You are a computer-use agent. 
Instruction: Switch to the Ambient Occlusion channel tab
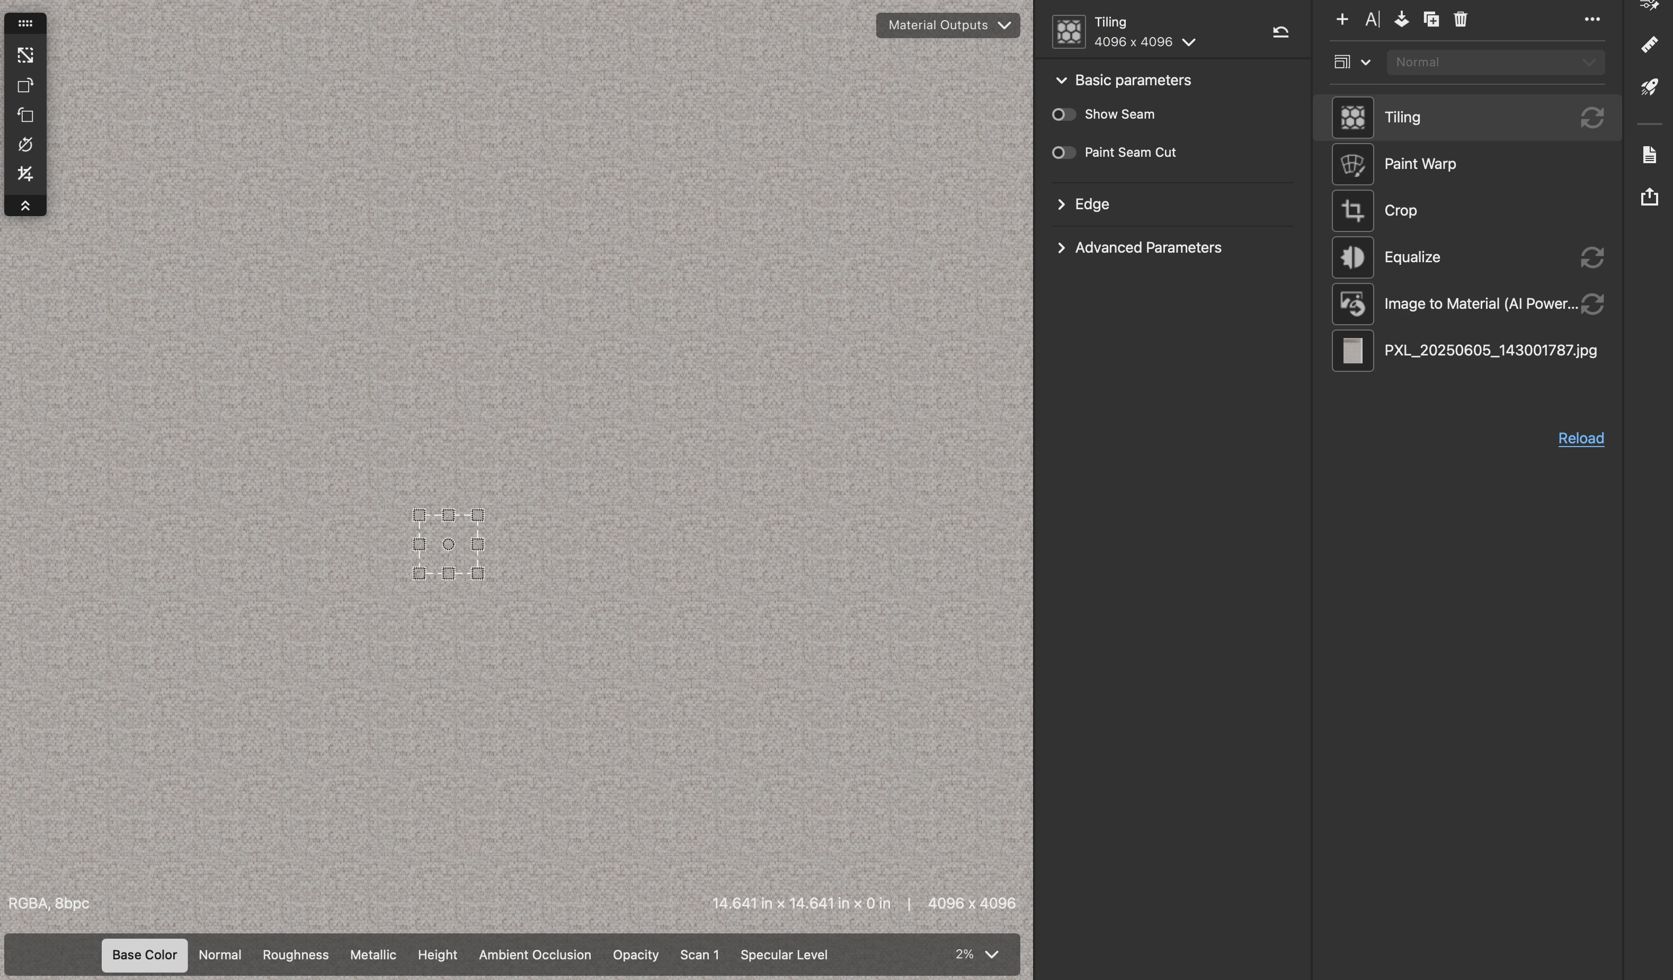[535, 955]
